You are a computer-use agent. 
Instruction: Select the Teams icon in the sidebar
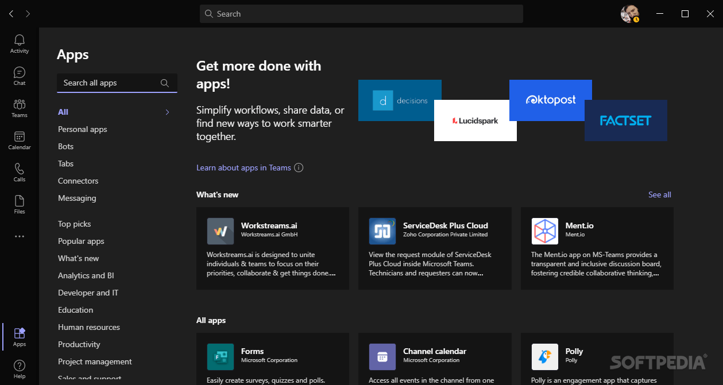(x=19, y=106)
